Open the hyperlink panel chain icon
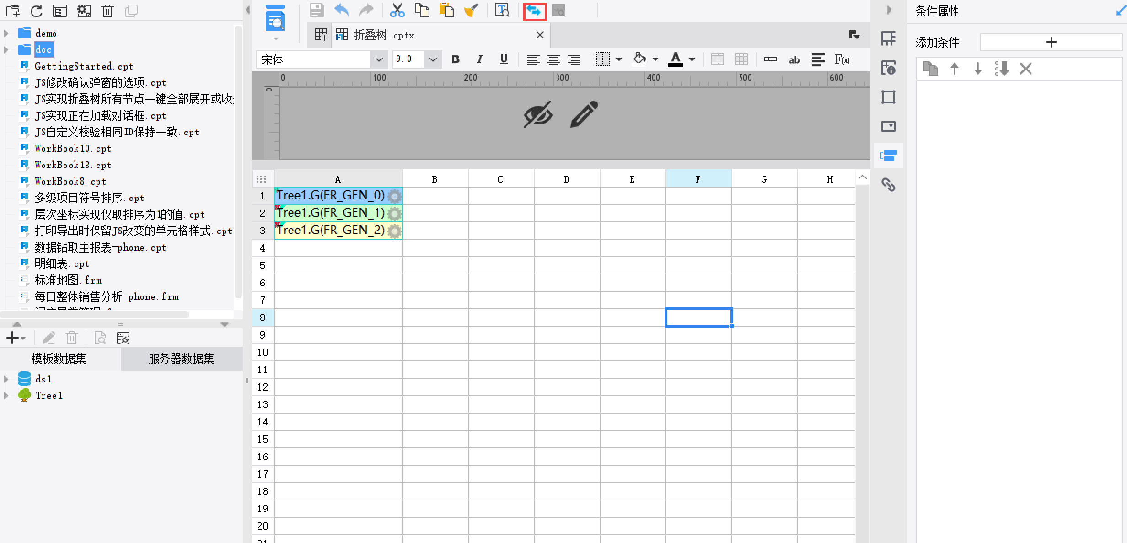 pos(888,185)
